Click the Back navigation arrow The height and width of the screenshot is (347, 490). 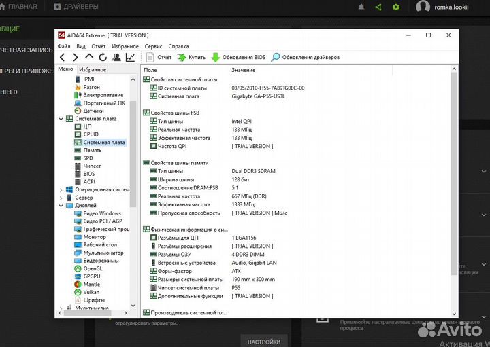[63, 58]
